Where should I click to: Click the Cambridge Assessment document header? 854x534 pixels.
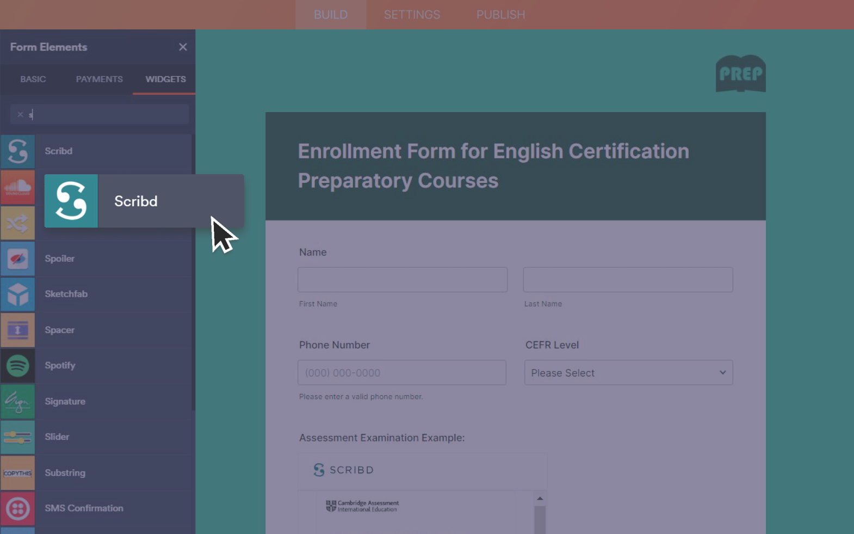click(362, 506)
